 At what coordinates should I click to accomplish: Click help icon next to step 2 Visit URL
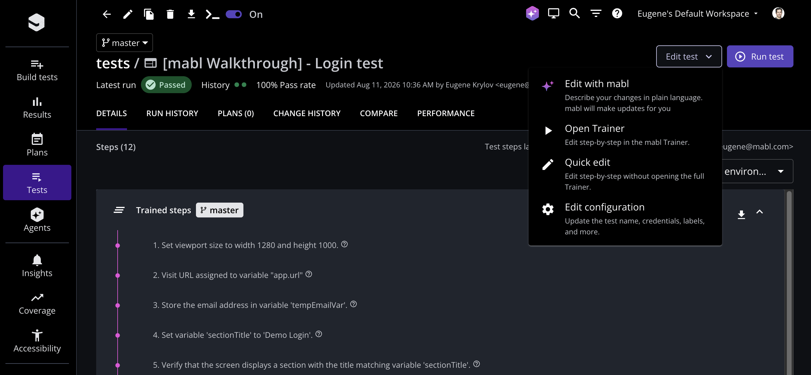(x=308, y=274)
